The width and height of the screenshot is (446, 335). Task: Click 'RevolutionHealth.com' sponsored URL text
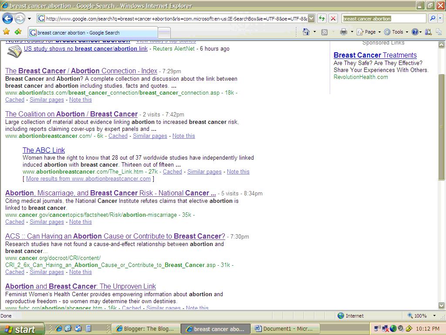pos(361,77)
